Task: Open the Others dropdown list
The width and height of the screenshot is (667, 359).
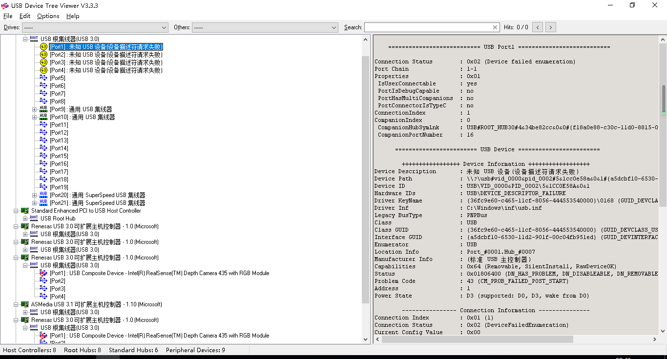Action: pyautogui.click(x=265, y=27)
